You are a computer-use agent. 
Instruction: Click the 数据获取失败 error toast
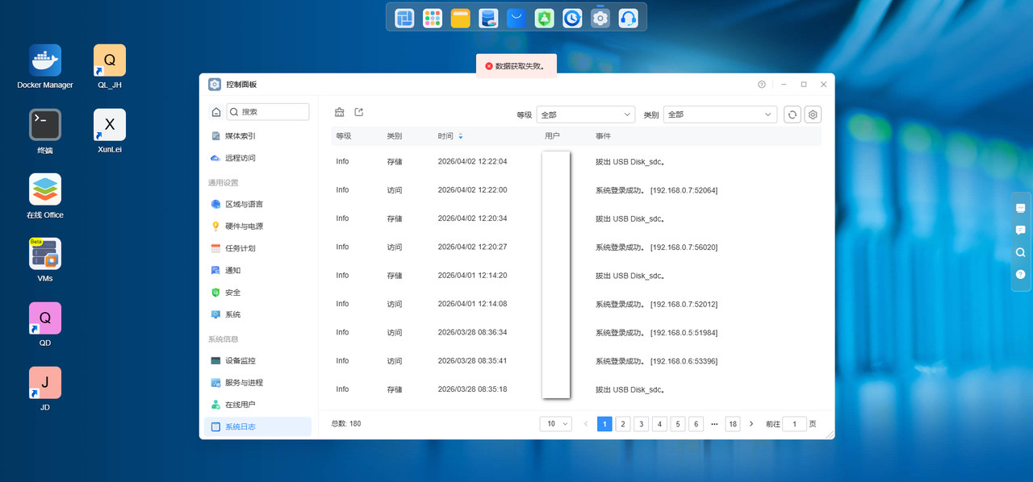(516, 66)
